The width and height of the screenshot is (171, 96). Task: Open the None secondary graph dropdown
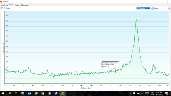(161, 8)
